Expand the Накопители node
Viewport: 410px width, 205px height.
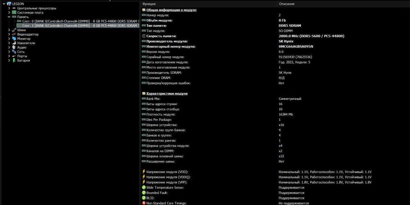point(9,43)
